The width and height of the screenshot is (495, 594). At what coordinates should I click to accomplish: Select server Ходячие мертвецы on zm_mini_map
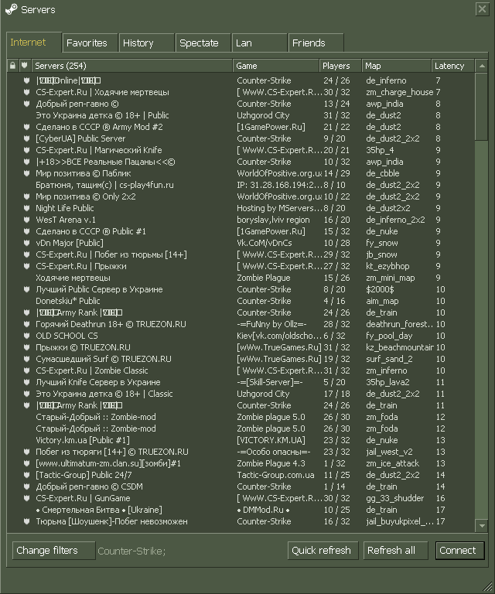(x=241, y=278)
